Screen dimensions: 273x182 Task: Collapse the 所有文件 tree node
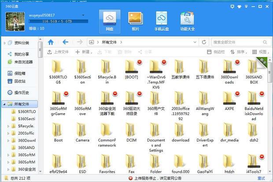[x=4, y=104]
